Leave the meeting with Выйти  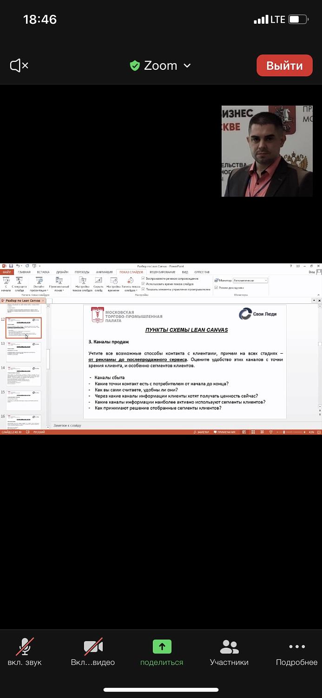click(284, 66)
